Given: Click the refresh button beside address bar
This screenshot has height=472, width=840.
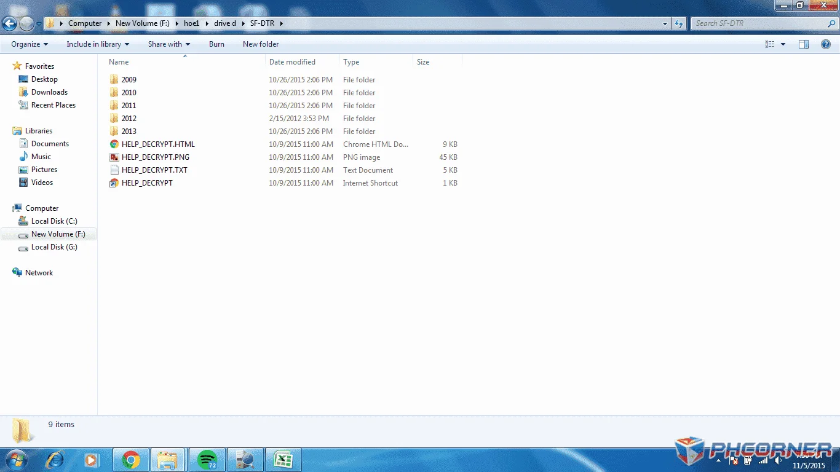Looking at the screenshot, I should point(679,23).
